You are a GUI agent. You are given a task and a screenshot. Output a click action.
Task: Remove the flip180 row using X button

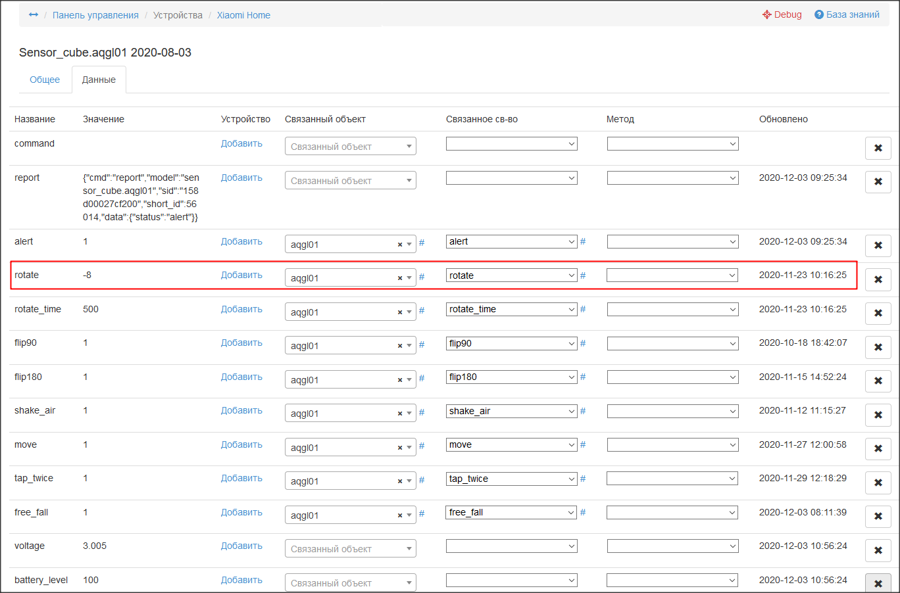(x=878, y=381)
